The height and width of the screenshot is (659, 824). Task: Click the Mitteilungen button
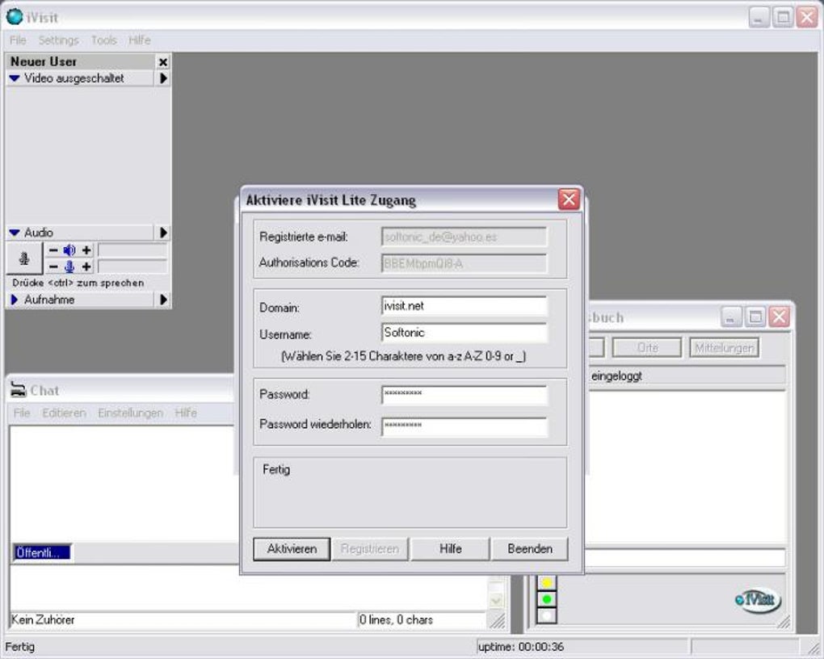[x=724, y=348]
